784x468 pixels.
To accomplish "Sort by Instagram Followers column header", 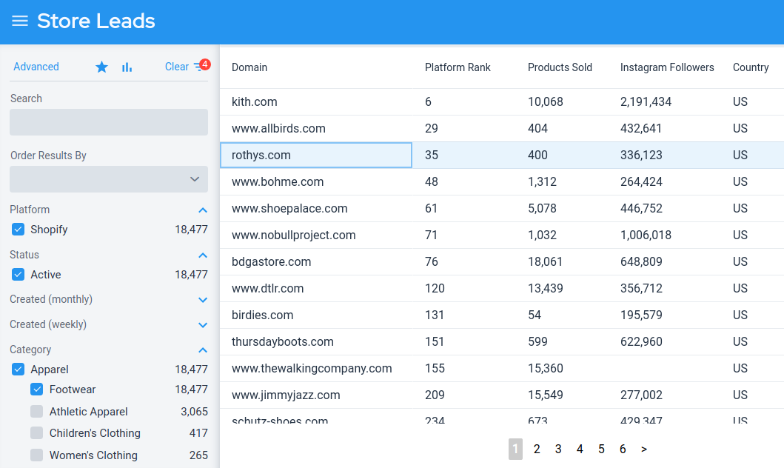I will click(667, 67).
